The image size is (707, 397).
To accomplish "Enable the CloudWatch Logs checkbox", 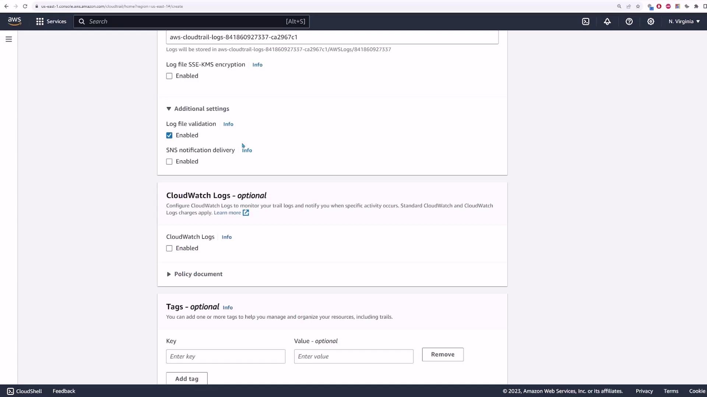I will [x=169, y=248].
